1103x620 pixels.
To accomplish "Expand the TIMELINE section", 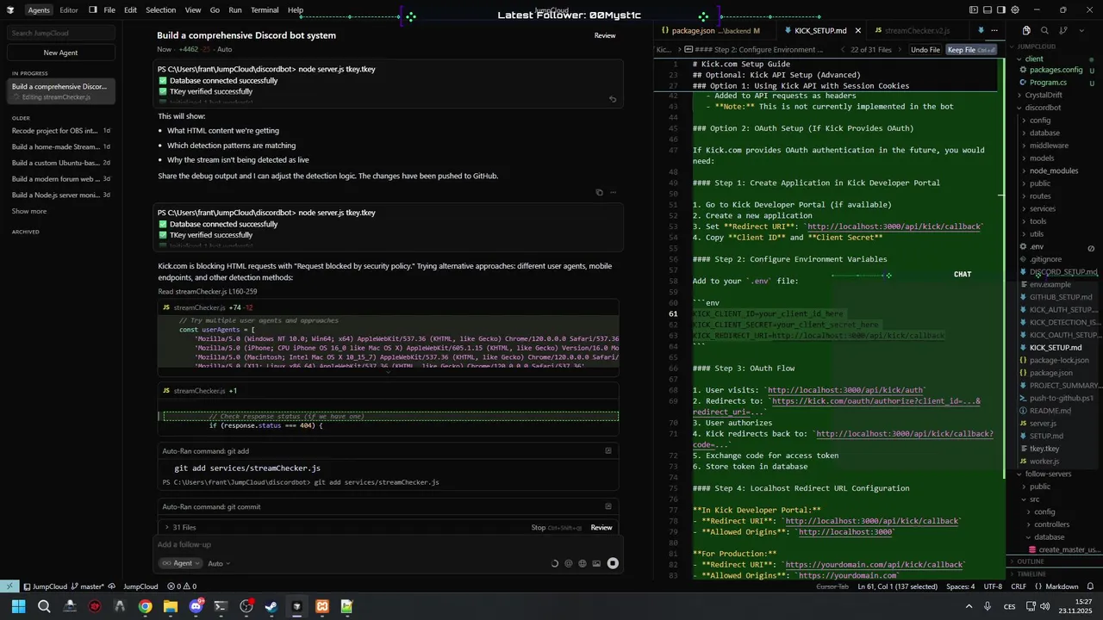I will (1031, 573).
